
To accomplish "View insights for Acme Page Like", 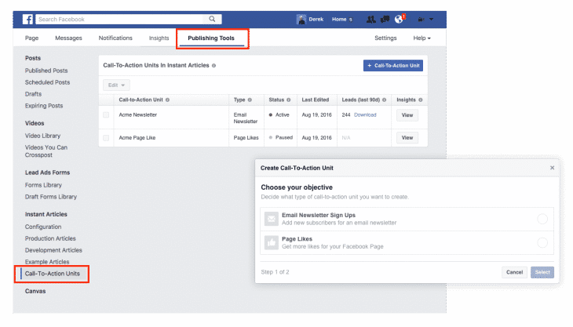I will [407, 138].
